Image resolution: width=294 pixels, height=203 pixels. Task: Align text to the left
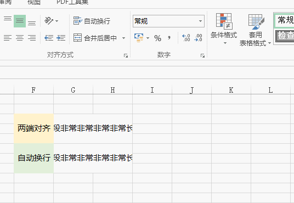(8, 38)
